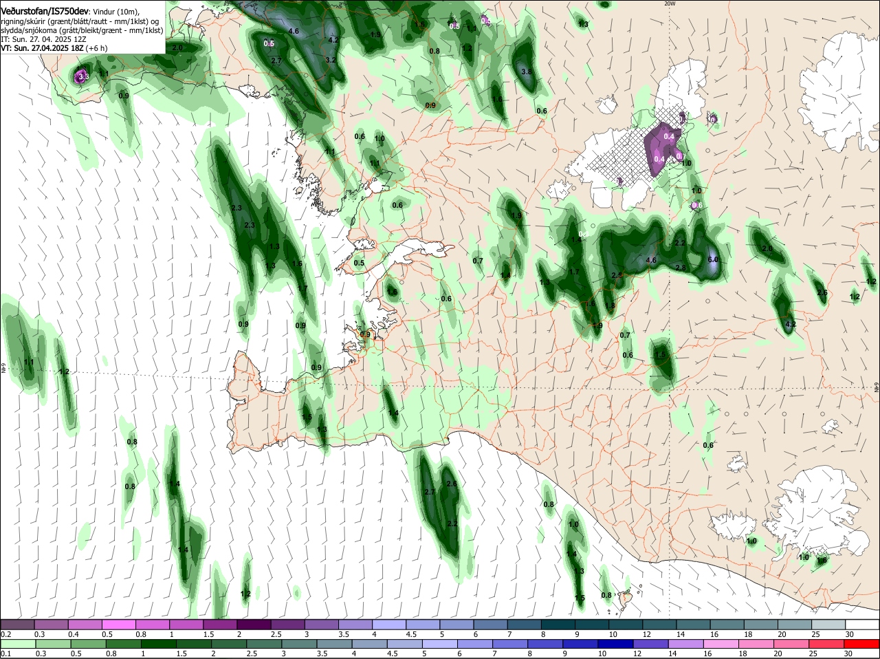Click the 3.8 precipitation value on the map

(x=527, y=72)
